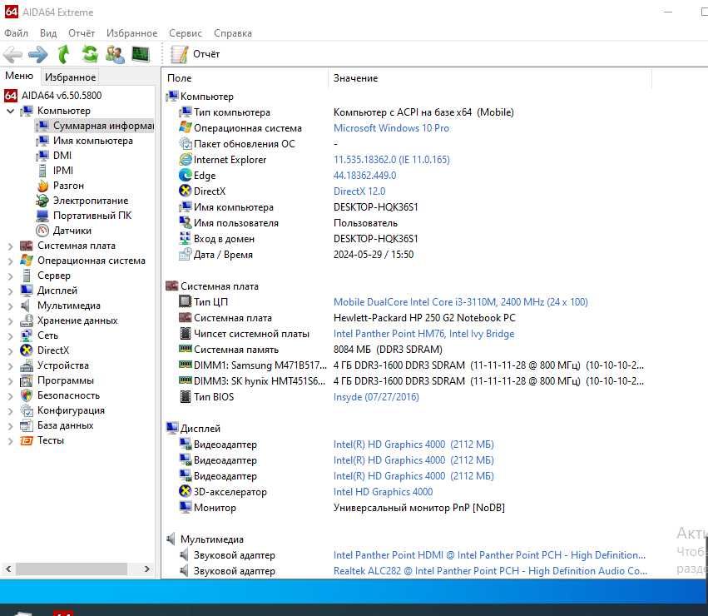Select AIDA64 v6.50.5800 root node
This screenshot has width=708, height=616.
click(62, 96)
